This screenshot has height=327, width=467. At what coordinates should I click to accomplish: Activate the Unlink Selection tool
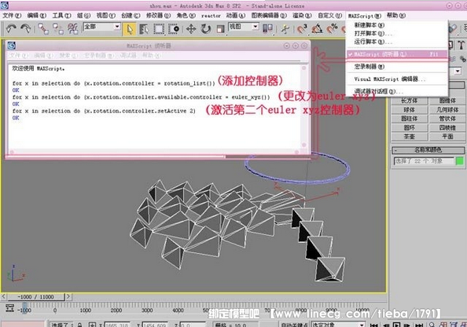pos(57,29)
